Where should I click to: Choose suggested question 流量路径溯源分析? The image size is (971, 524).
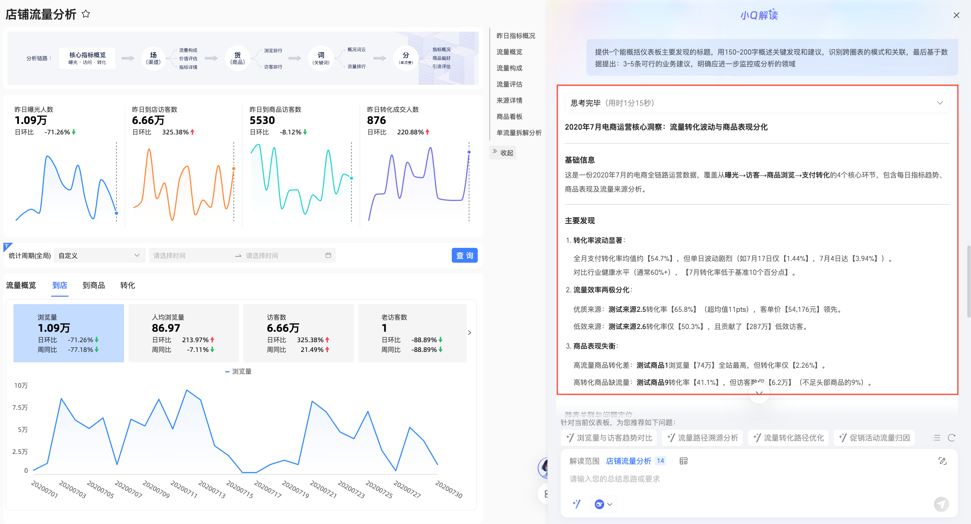point(703,438)
